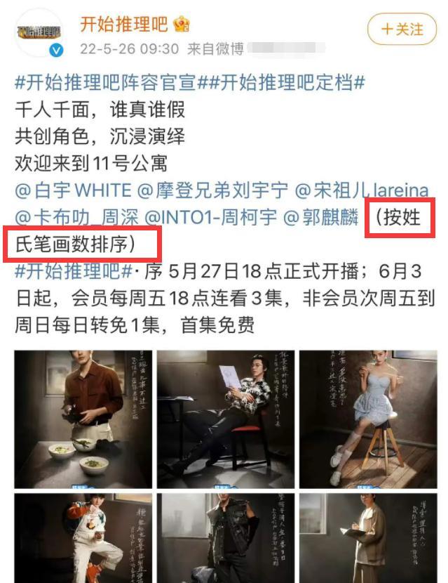Open mention @卡布叻_周深

[76, 217]
